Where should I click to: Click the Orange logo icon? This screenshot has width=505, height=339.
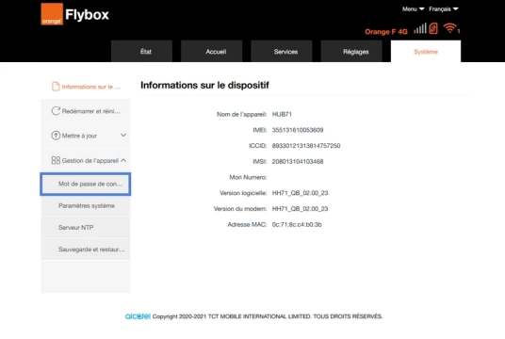click(x=52, y=14)
